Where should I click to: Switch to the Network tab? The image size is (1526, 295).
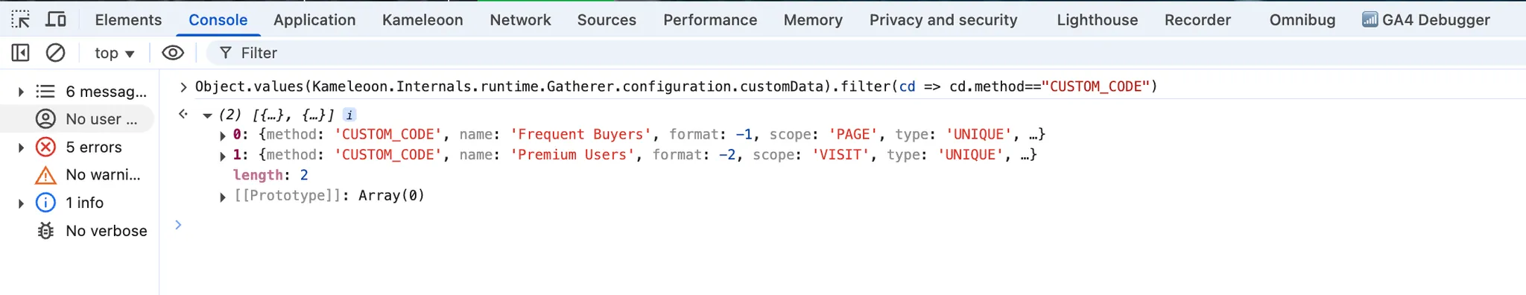[x=520, y=20]
